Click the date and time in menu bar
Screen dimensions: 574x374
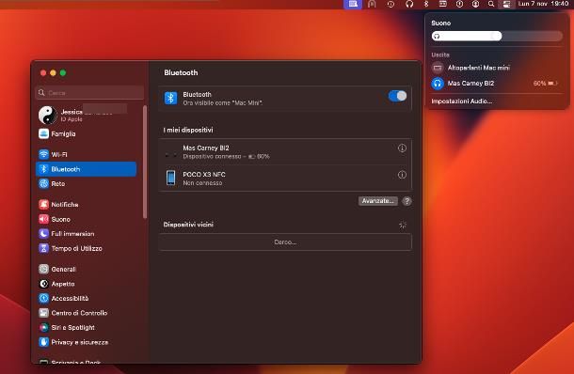pos(543,4)
